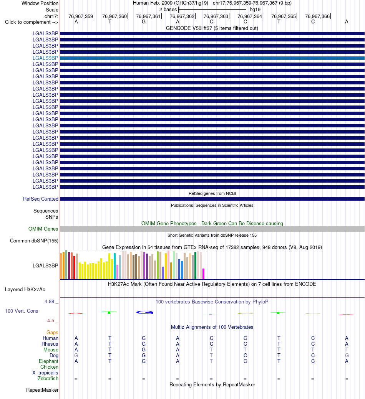Image resolution: width=365 pixels, height=399 pixels.
Task: Click the Human alignment row label
Action: (x=50, y=338)
